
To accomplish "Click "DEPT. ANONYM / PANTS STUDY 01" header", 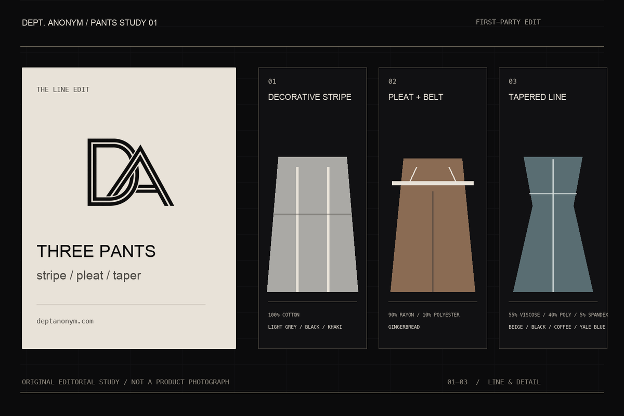I will (89, 23).
